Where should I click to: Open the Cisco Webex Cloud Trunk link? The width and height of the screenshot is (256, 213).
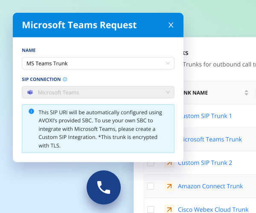pos(213,209)
